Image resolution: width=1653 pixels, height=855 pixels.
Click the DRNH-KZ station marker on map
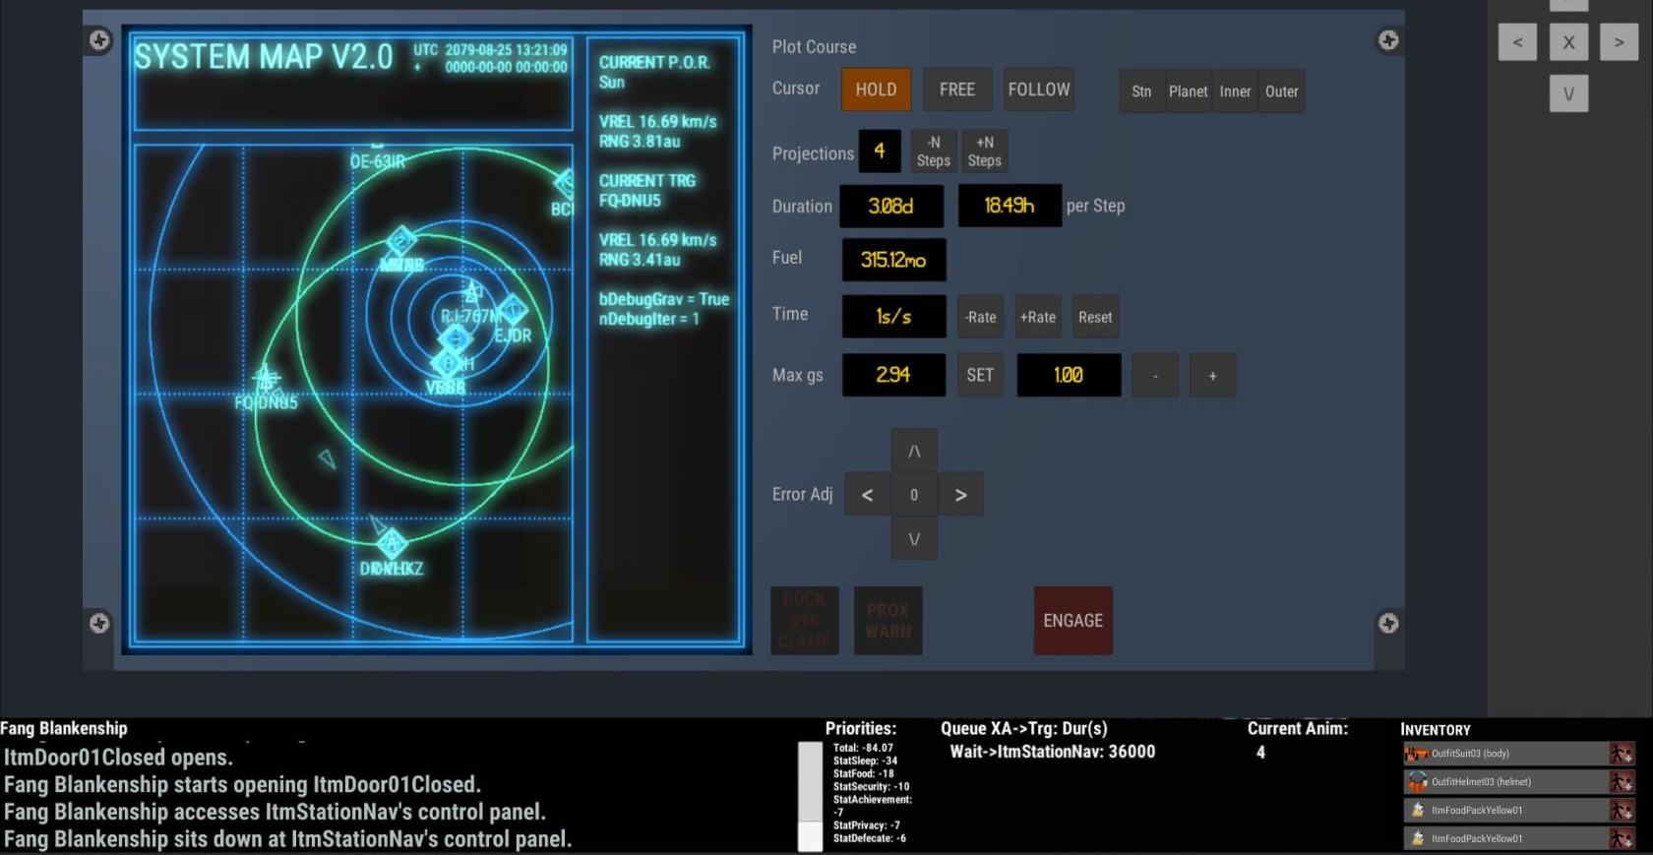click(392, 542)
